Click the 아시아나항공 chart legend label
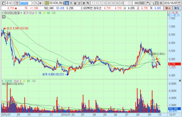182x117 pixels. tap(12, 13)
